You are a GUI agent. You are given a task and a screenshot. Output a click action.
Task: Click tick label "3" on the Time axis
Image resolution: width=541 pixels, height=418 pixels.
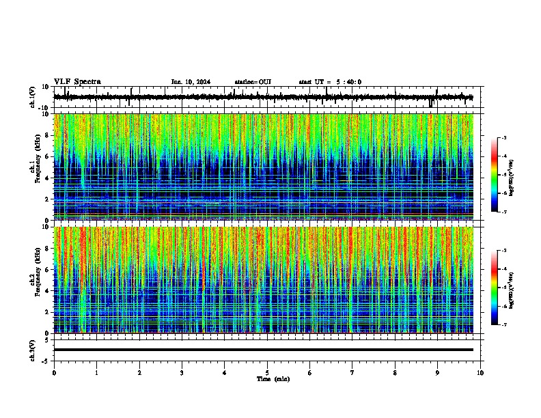182,373
